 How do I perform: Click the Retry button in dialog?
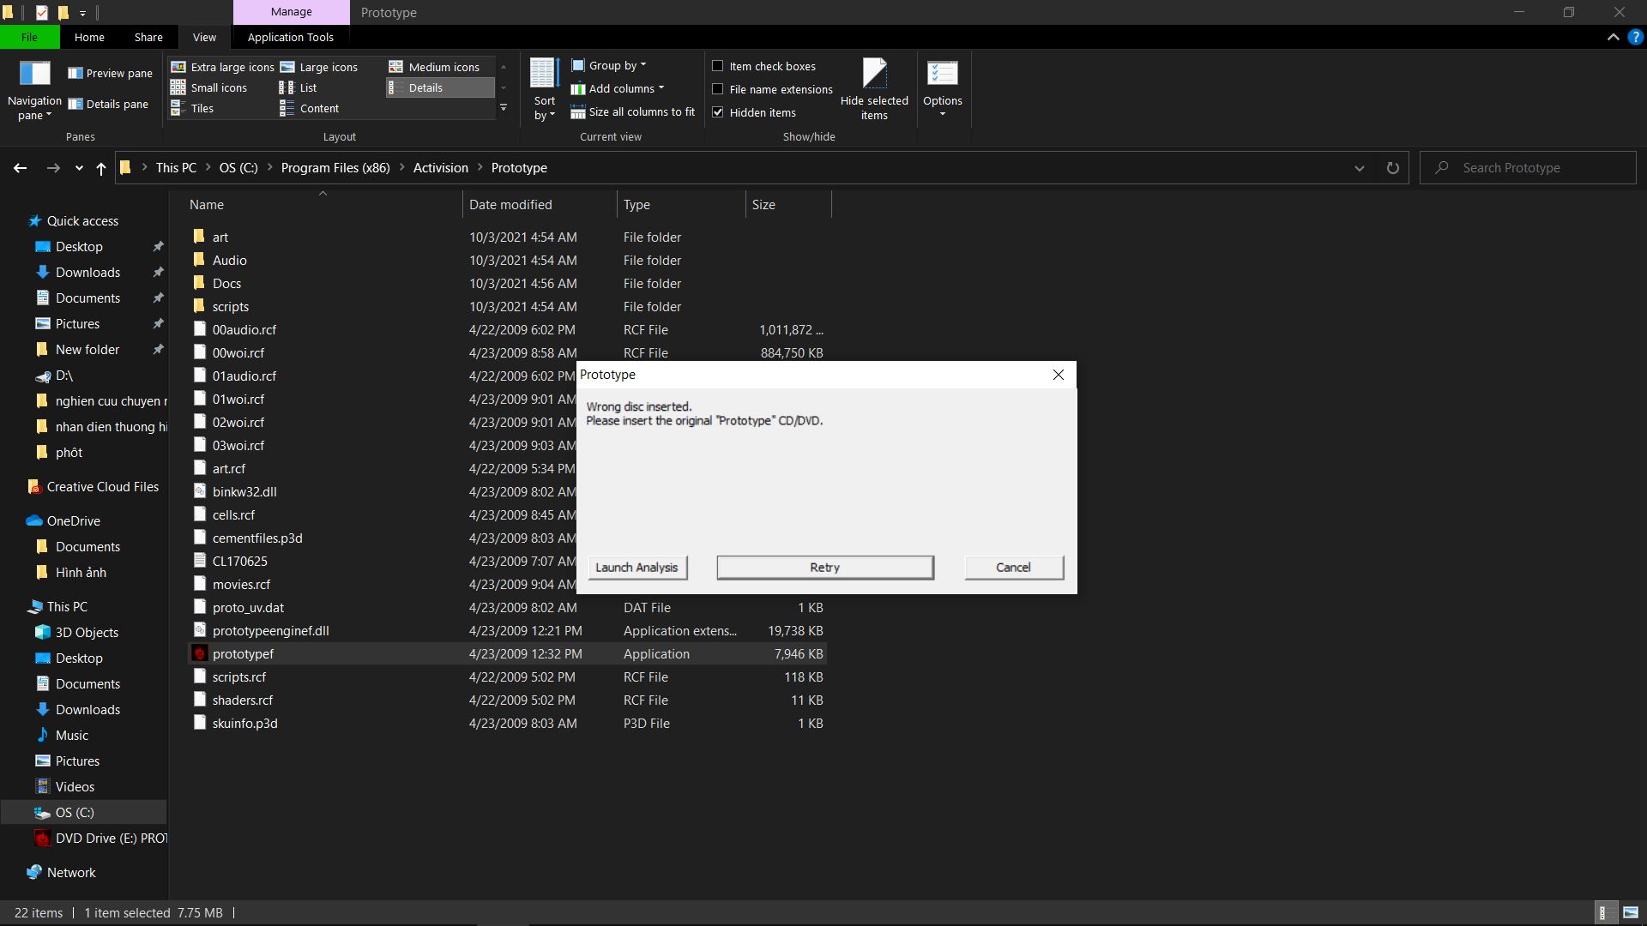(x=824, y=567)
